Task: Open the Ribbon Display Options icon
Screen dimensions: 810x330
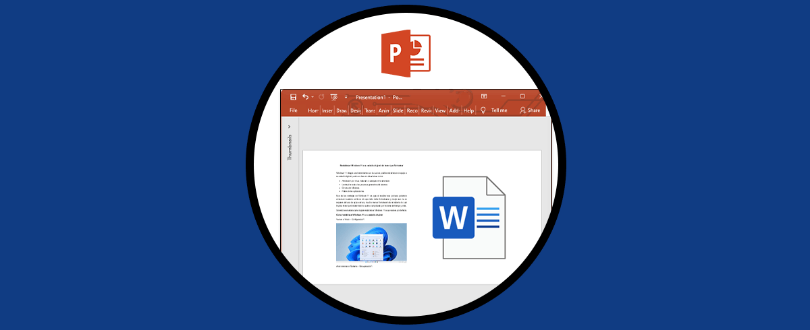Action: tap(484, 97)
